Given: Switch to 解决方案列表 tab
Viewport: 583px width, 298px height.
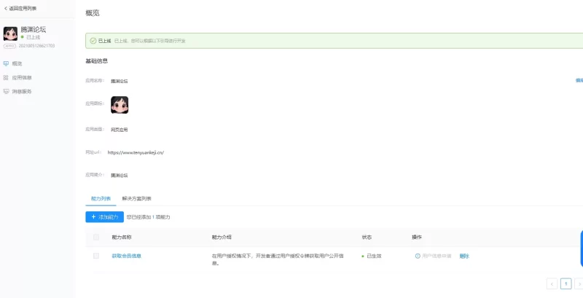Looking at the screenshot, I should click(136, 198).
